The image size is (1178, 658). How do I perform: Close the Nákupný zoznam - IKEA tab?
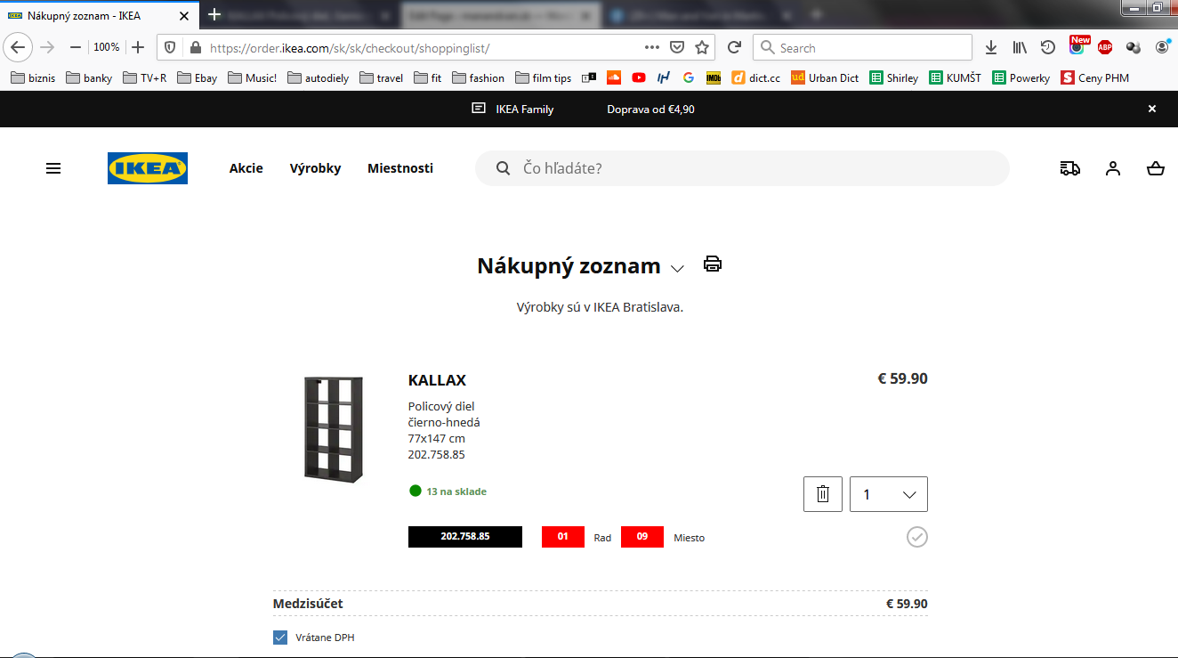[x=185, y=16]
